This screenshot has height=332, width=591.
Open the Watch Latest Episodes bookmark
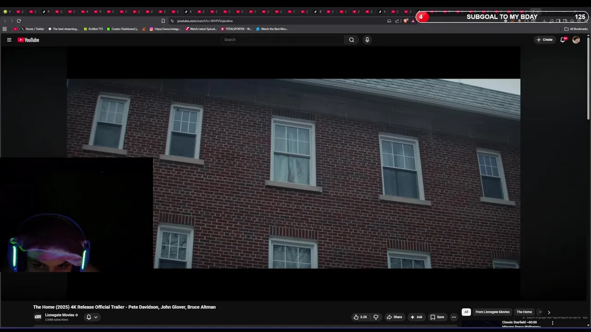click(x=201, y=29)
